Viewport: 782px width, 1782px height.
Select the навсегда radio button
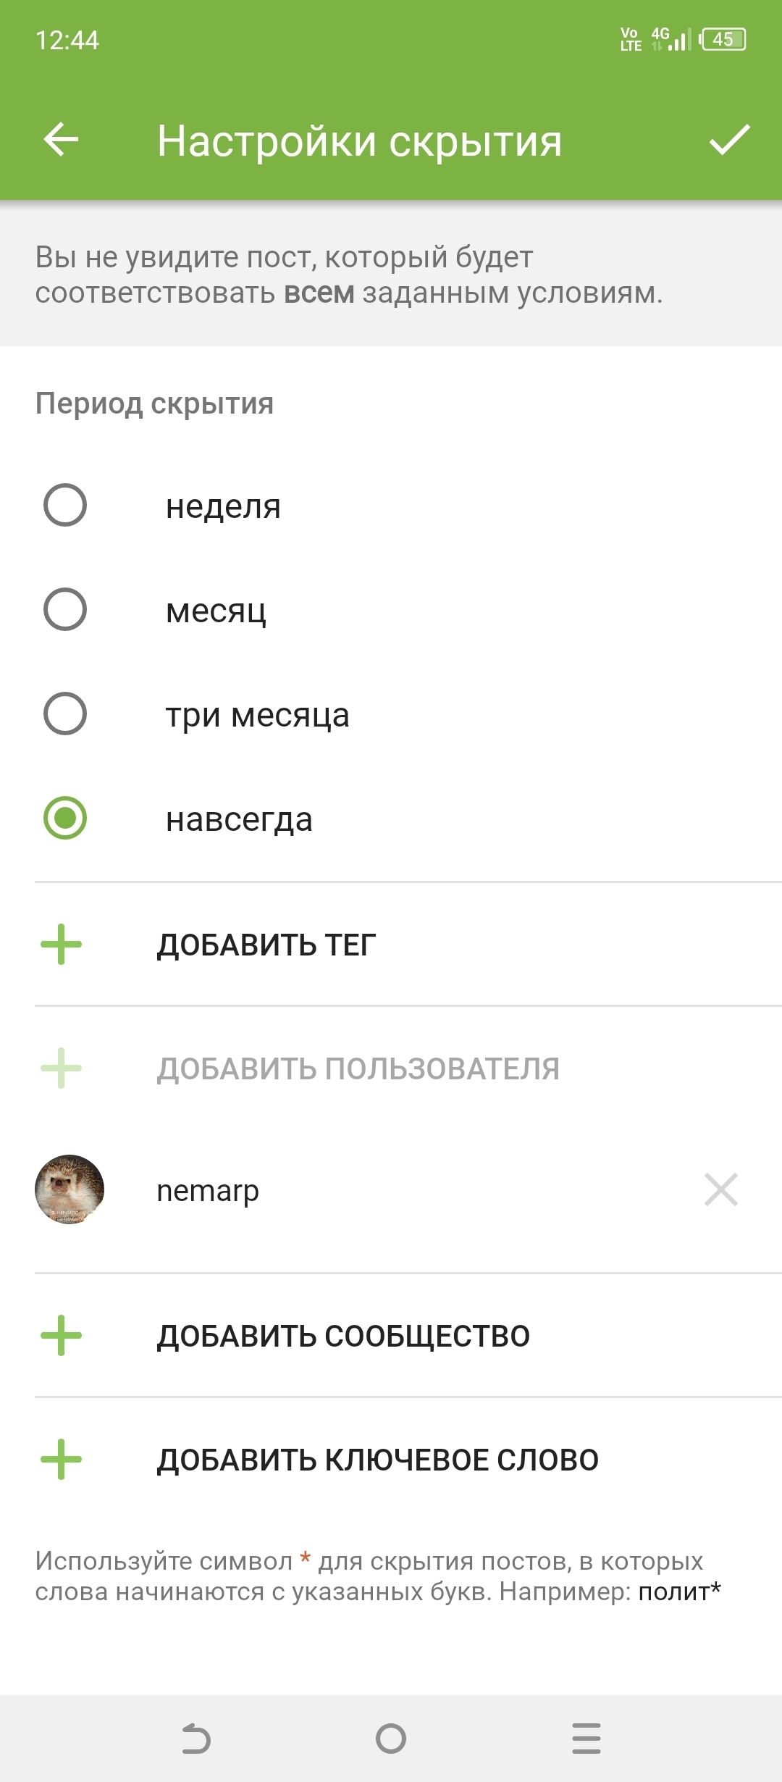(65, 818)
